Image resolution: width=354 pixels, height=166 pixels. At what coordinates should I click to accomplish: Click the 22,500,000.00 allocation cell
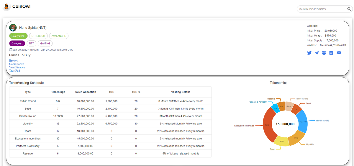[85, 124]
